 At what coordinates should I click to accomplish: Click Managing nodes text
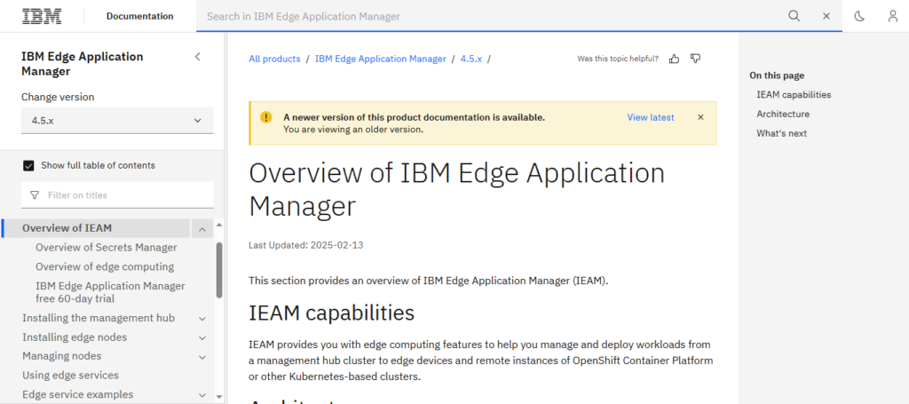click(62, 356)
